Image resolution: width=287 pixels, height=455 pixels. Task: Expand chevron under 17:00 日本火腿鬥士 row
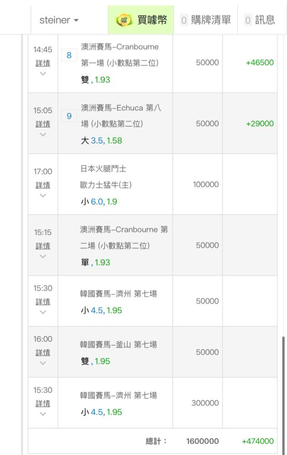43,196
